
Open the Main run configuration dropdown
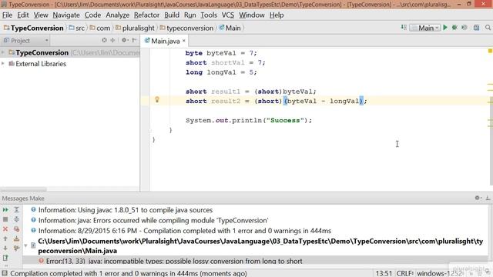[424, 28]
